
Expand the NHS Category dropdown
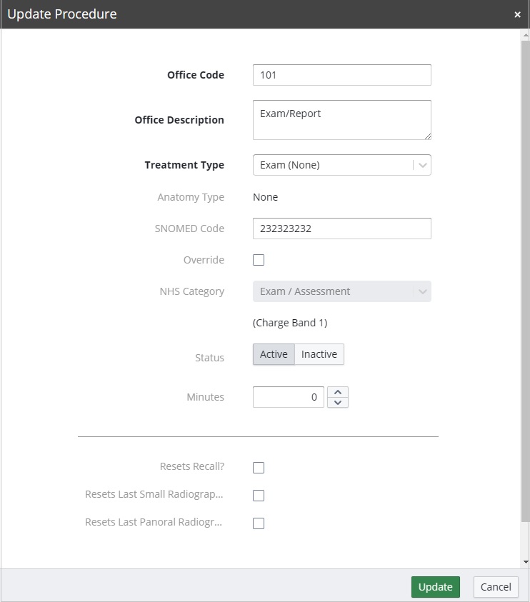(423, 291)
